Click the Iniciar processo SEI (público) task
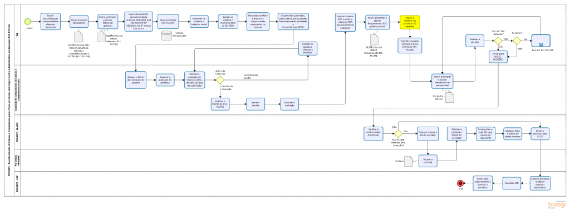This screenshot has height=215, width=570. click(79, 22)
